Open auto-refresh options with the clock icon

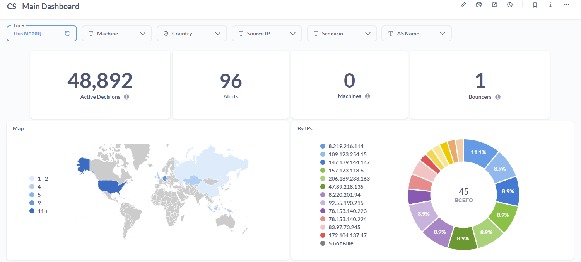(x=510, y=5)
